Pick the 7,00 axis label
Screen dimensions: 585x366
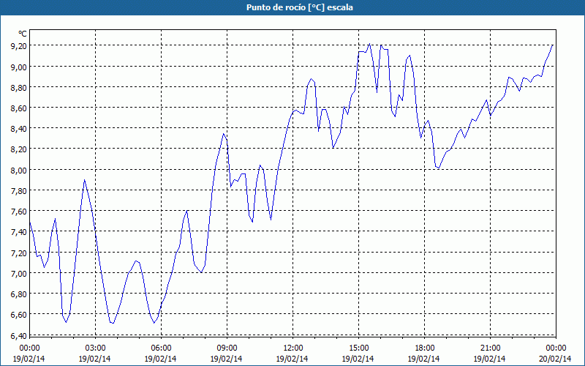[19, 273]
